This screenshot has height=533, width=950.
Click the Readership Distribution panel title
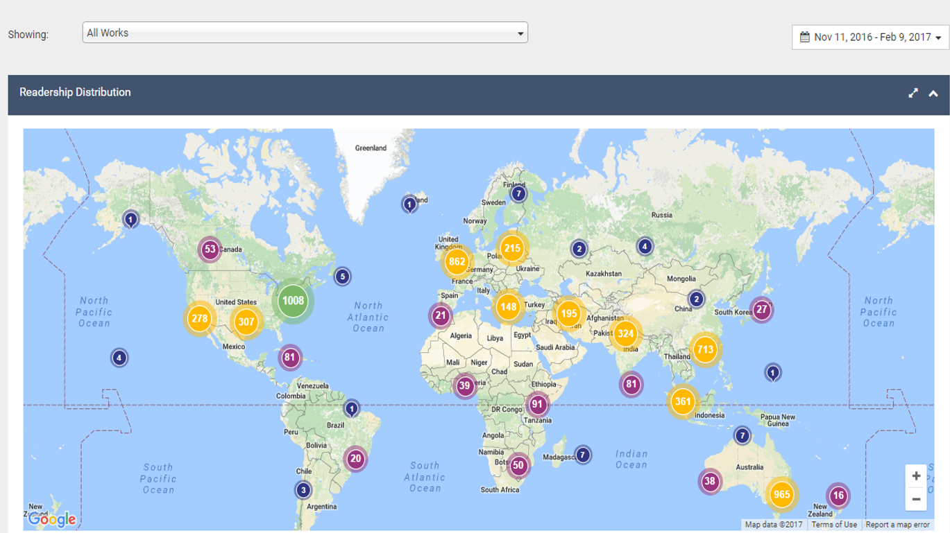[75, 92]
